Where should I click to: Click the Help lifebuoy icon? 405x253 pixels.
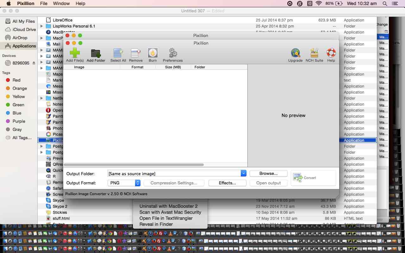click(331, 53)
